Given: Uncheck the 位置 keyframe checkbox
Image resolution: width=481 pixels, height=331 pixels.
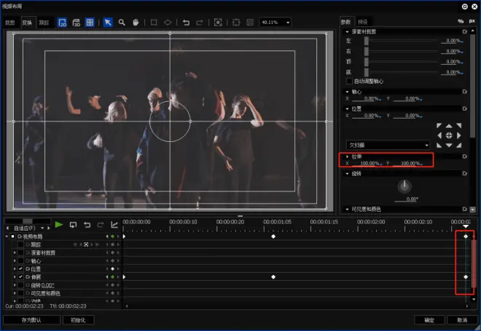Looking at the screenshot, I should tap(20, 269).
